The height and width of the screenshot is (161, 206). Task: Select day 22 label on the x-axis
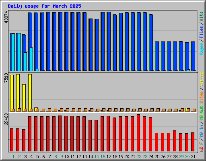point(139,157)
